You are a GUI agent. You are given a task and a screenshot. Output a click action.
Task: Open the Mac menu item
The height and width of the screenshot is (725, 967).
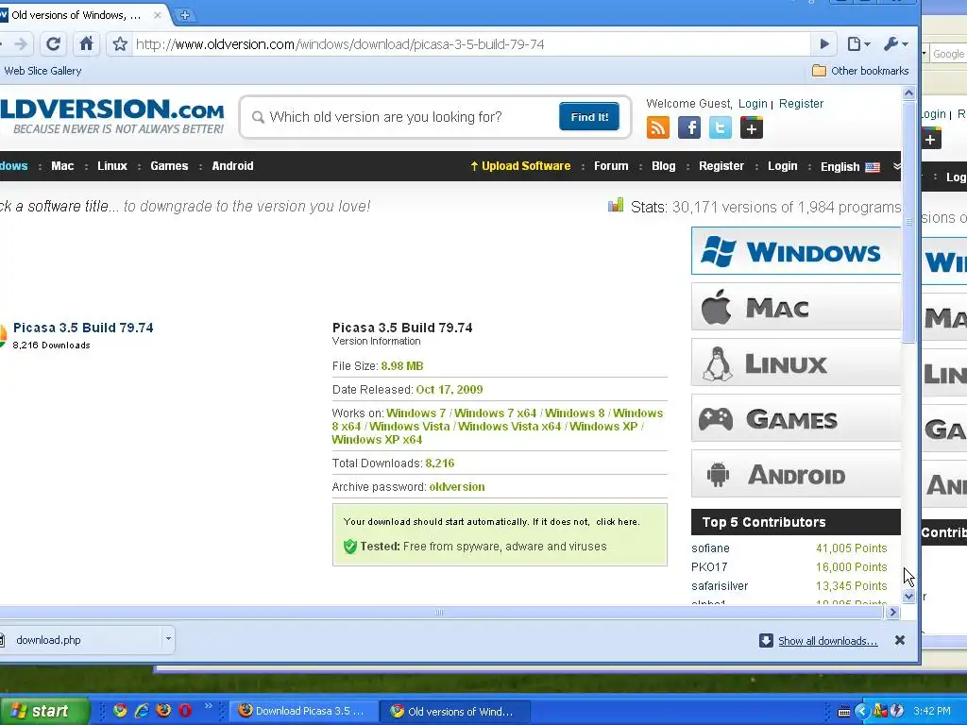62,166
